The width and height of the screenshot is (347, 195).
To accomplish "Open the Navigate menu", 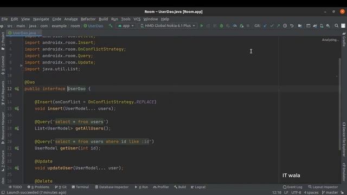I will click(x=41, y=19).
